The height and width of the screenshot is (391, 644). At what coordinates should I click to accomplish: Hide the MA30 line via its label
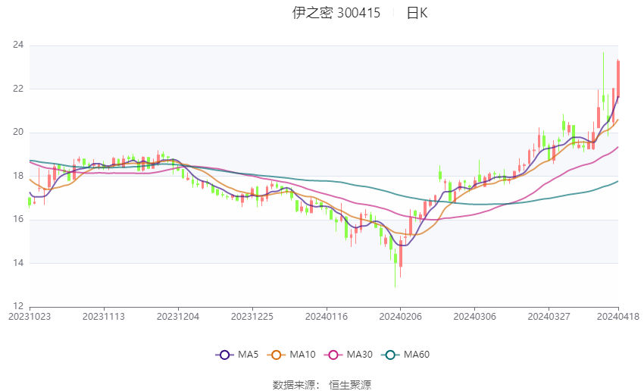359,355
